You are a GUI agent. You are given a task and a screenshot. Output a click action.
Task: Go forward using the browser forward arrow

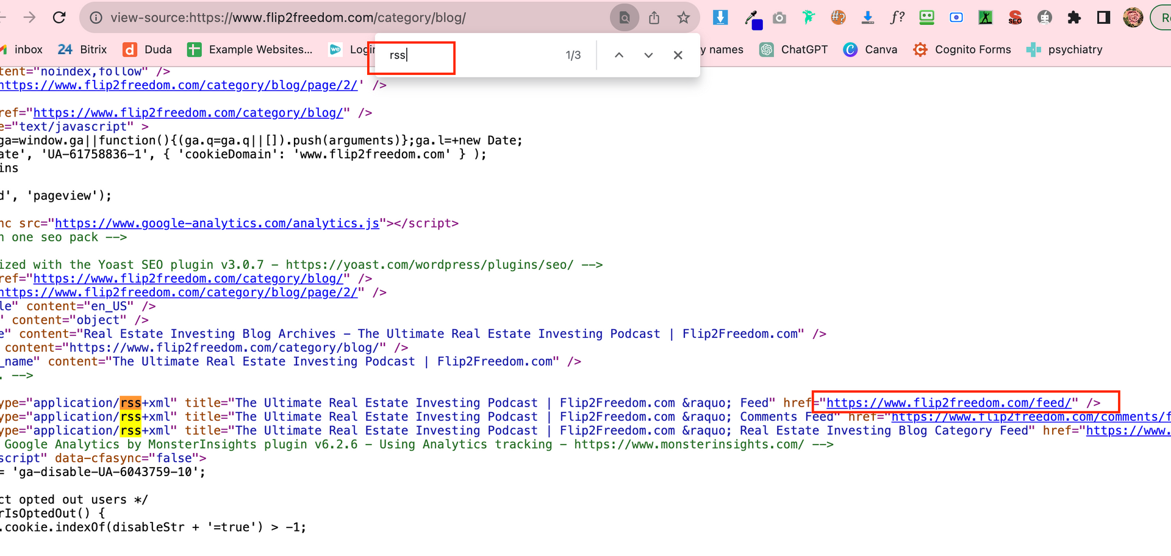[29, 18]
